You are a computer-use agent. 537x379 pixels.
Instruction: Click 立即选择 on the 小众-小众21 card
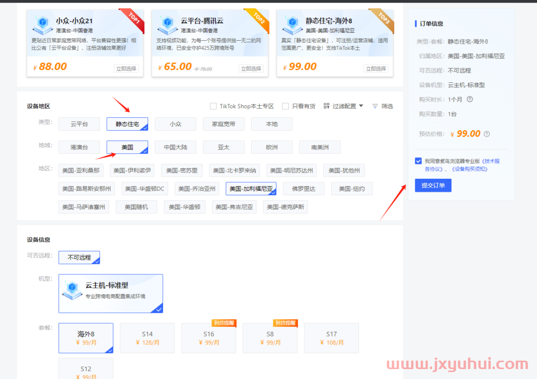click(126, 69)
